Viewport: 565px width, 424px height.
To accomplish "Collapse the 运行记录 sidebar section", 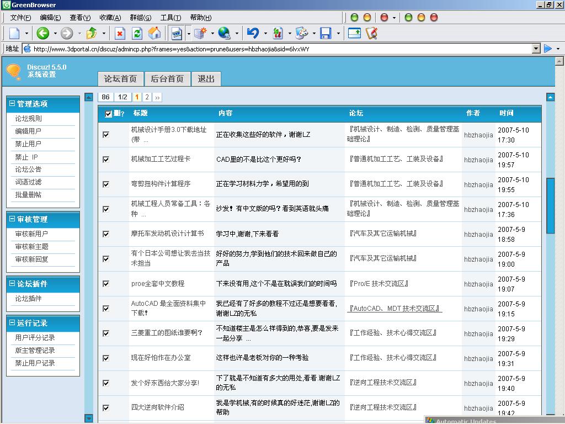I will [x=12, y=322].
